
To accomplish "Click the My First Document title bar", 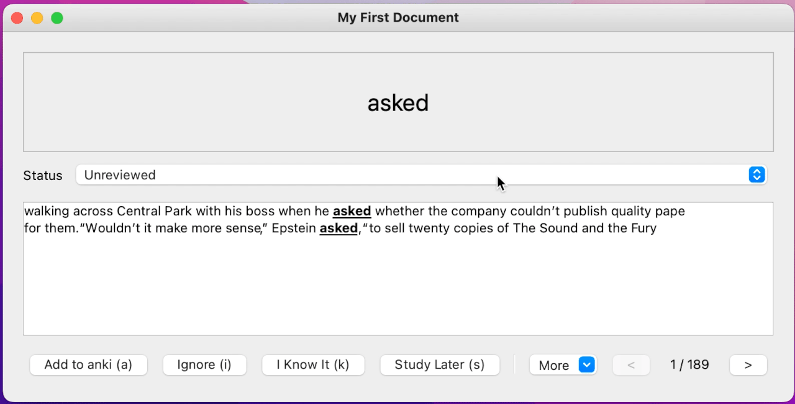I will [398, 17].
